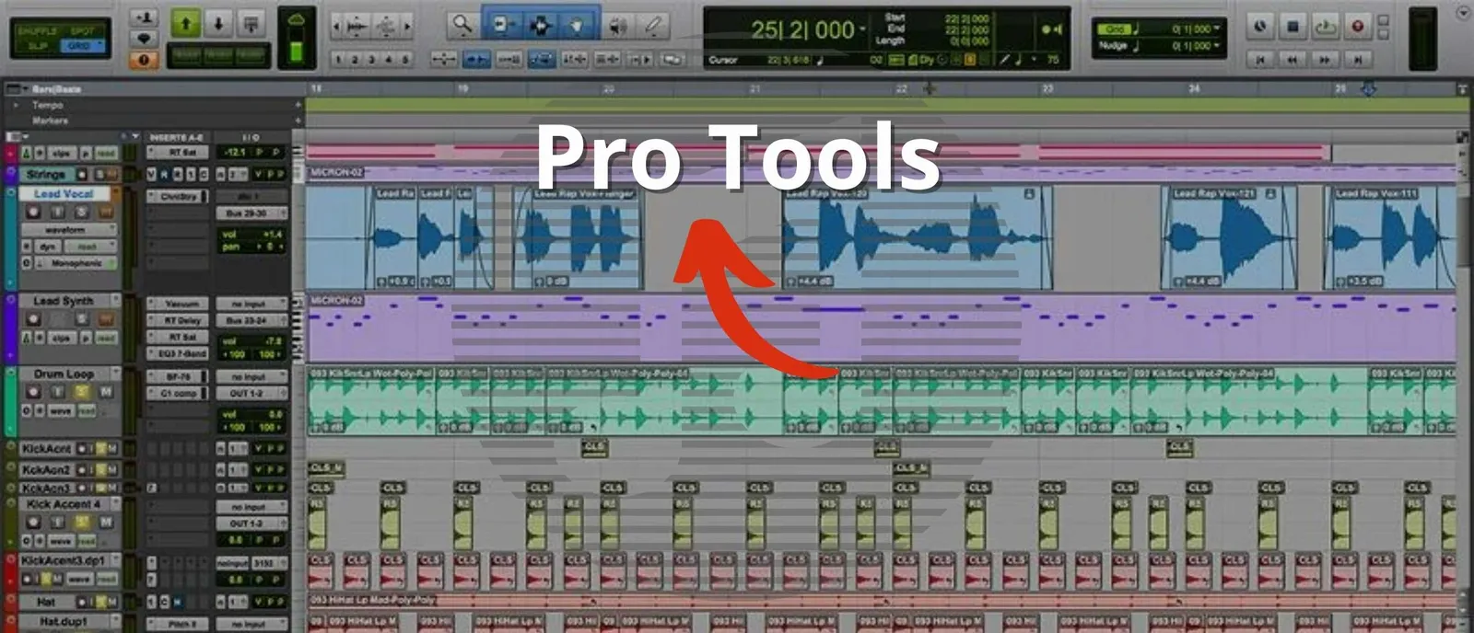Switch to Shuffle edit mode
This screenshot has width=1474, height=633.
click(38, 30)
